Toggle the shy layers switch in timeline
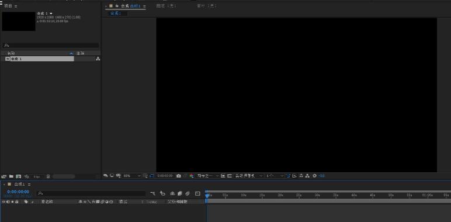 point(172,193)
